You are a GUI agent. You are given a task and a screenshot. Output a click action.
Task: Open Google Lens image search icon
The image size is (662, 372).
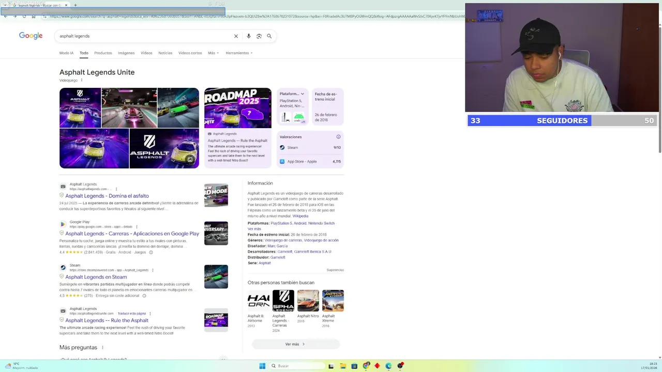259,36
